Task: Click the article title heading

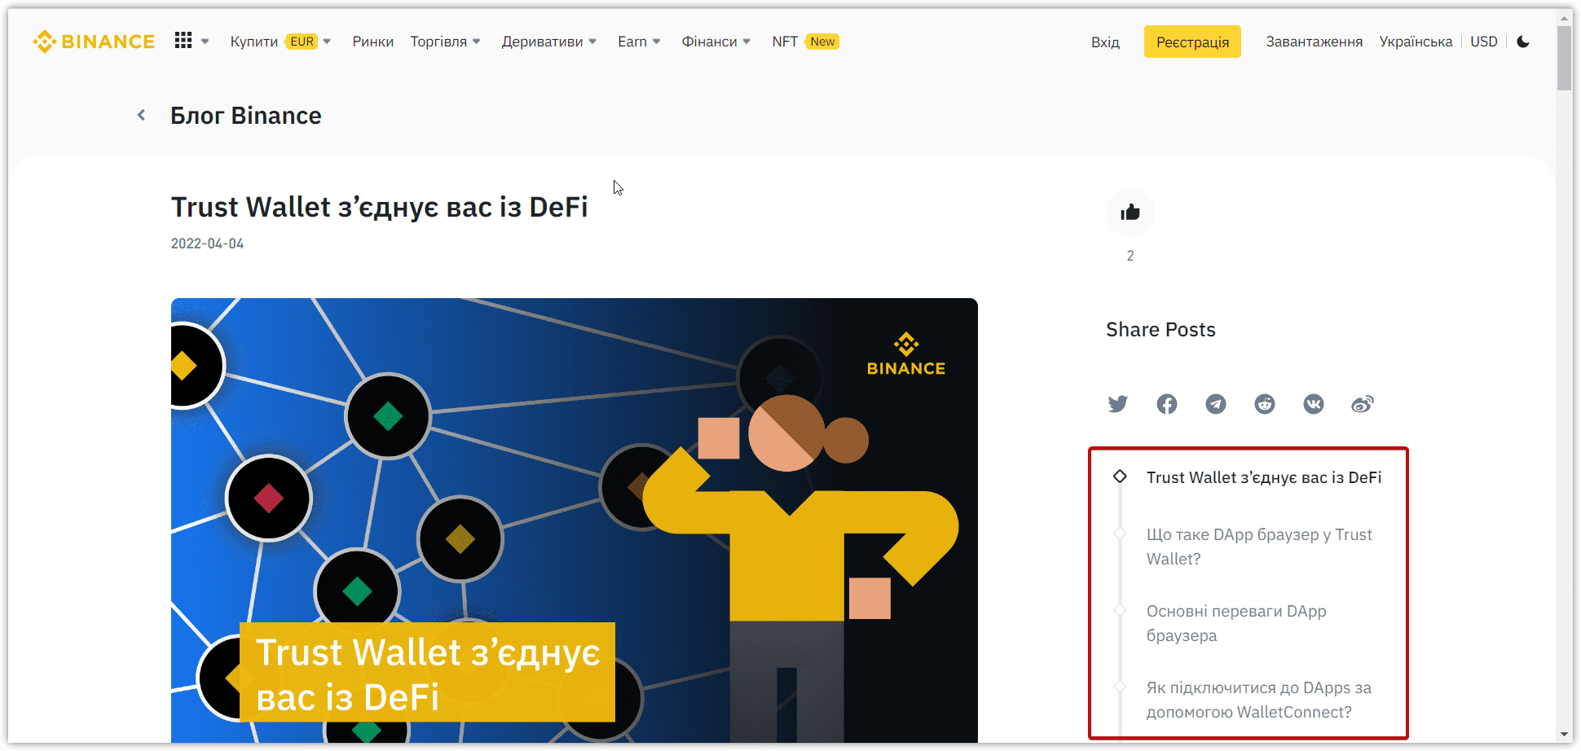Action: coord(380,207)
